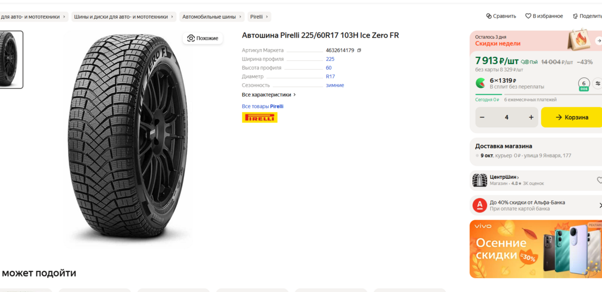This screenshot has height=292, width=602.
Task: Click the copy article number icon
Action: [x=359, y=50]
